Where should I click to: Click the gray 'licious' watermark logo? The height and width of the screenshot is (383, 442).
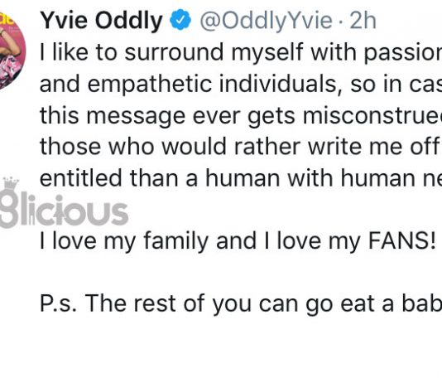pyautogui.click(x=65, y=211)
